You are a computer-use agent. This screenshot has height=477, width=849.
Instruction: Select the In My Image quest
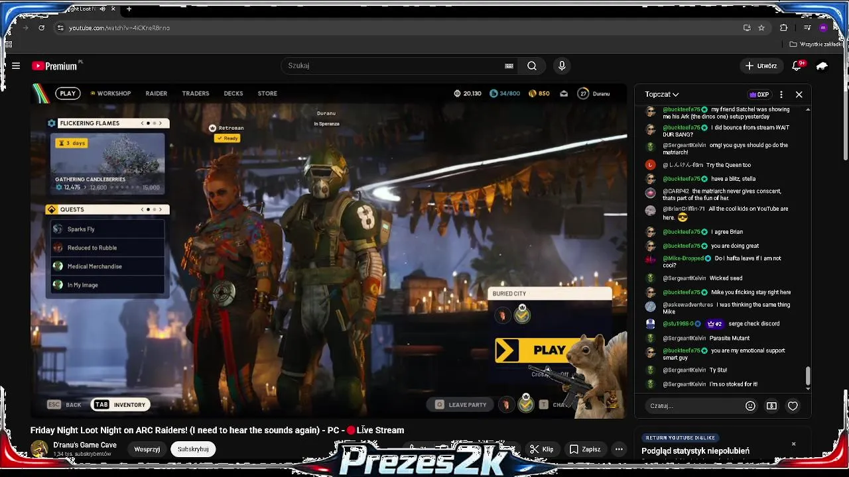(x=107, y=285)
